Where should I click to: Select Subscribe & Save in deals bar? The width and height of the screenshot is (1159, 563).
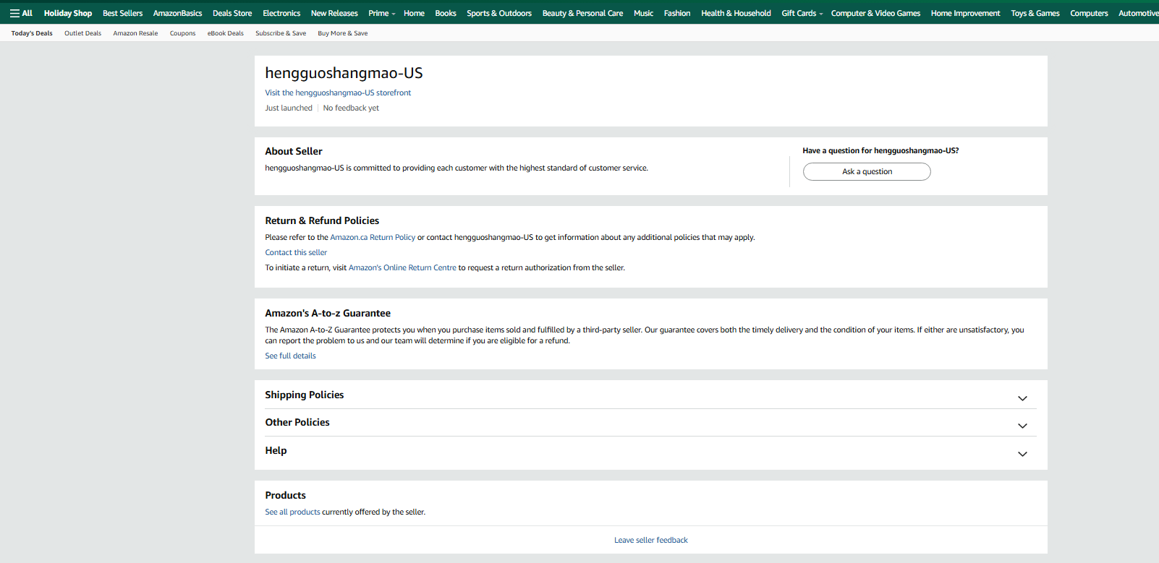tap(280, 33)
